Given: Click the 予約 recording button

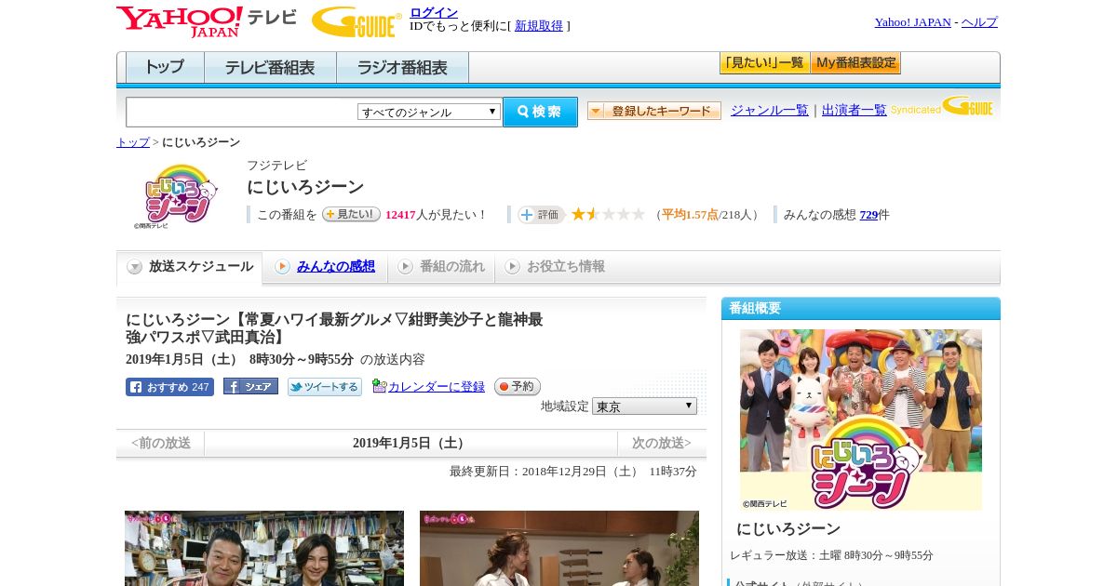Looking at the screenshot, I should pyautogui.click(x=517, y=386).
